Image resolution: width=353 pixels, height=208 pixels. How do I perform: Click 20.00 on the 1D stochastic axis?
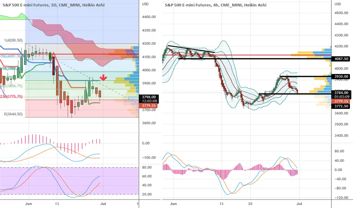tap(147, 194)
